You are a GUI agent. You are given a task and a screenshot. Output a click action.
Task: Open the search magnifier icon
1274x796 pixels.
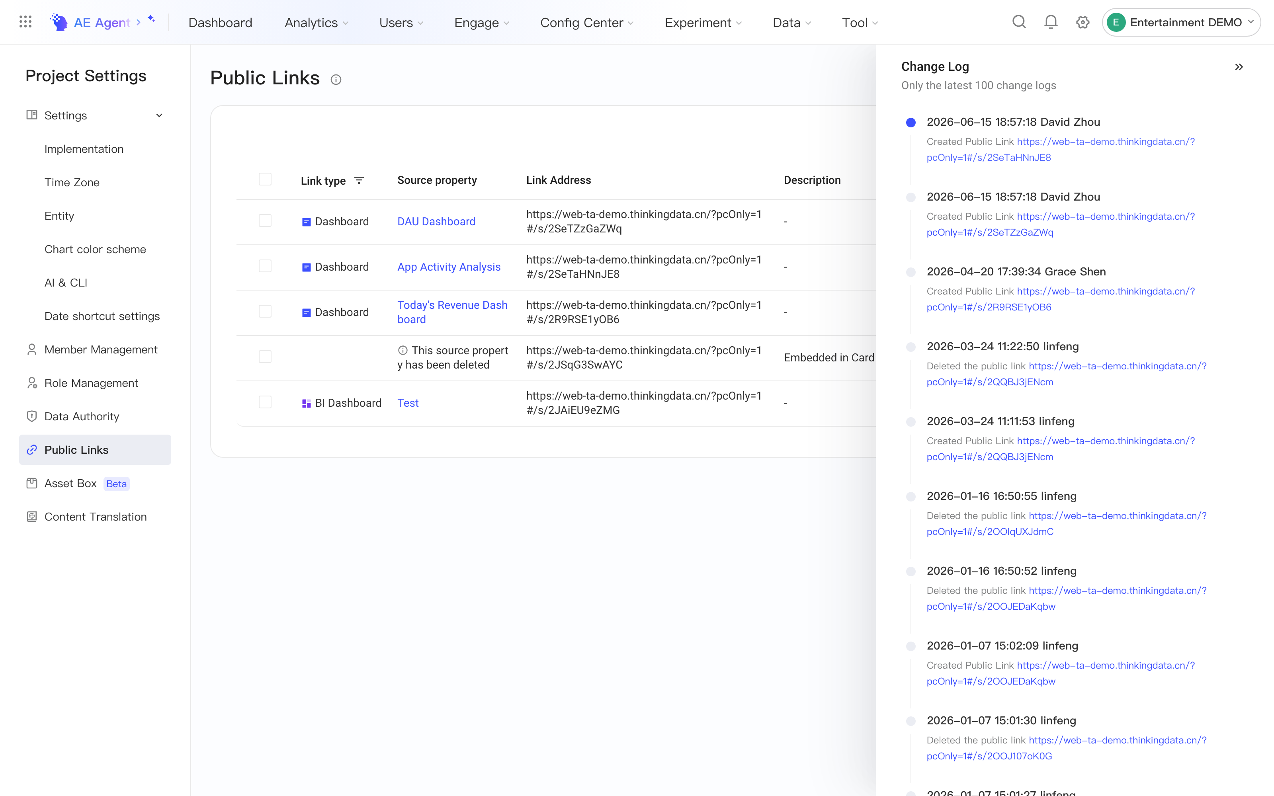pyautogui.click(x=1019, y=22)
